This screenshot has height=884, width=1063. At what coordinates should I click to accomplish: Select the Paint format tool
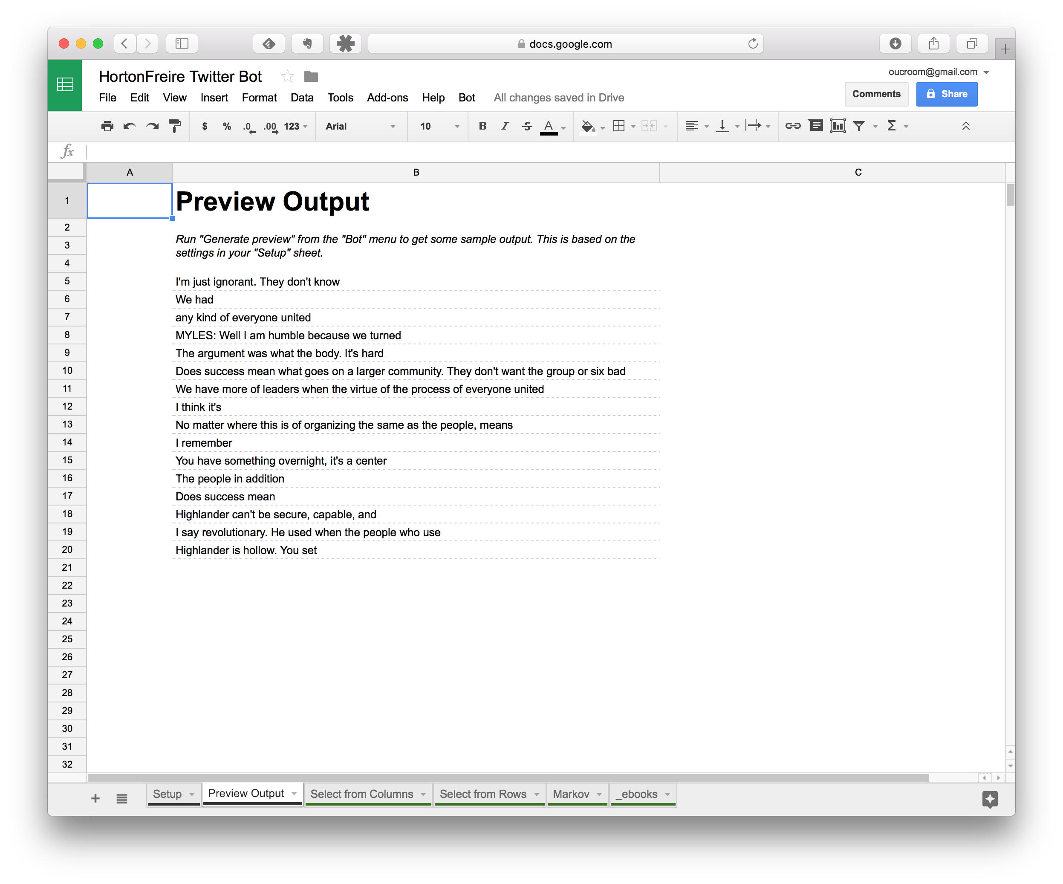coord(175,126)
